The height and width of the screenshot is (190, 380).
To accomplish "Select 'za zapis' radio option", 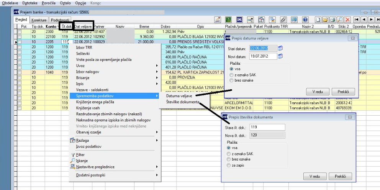I will point(229,165).
